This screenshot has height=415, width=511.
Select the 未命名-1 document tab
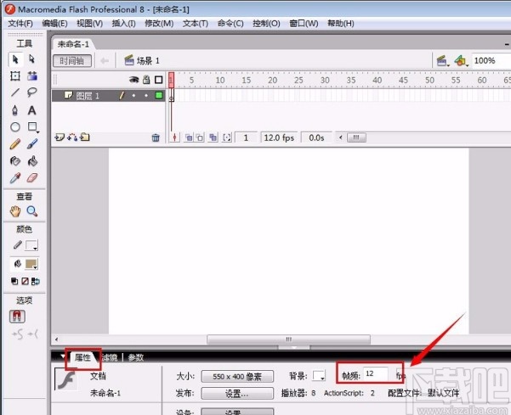coord(73,44)
